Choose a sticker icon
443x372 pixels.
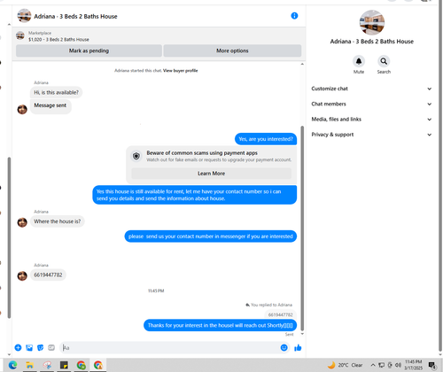(x=40, y=347)
